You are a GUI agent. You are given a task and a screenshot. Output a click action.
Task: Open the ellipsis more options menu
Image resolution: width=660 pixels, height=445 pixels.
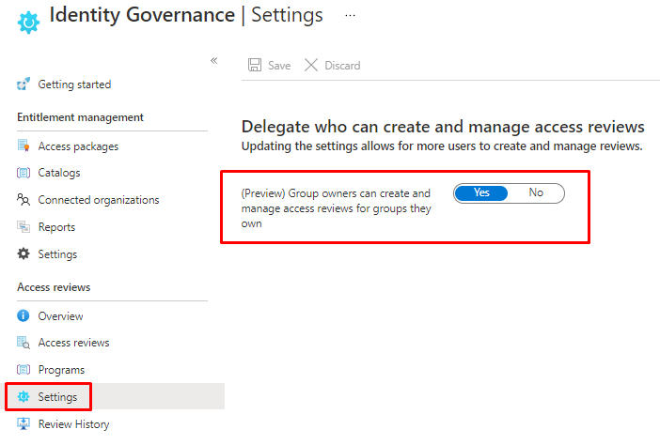pyautogui.click(x=351, y=16)
